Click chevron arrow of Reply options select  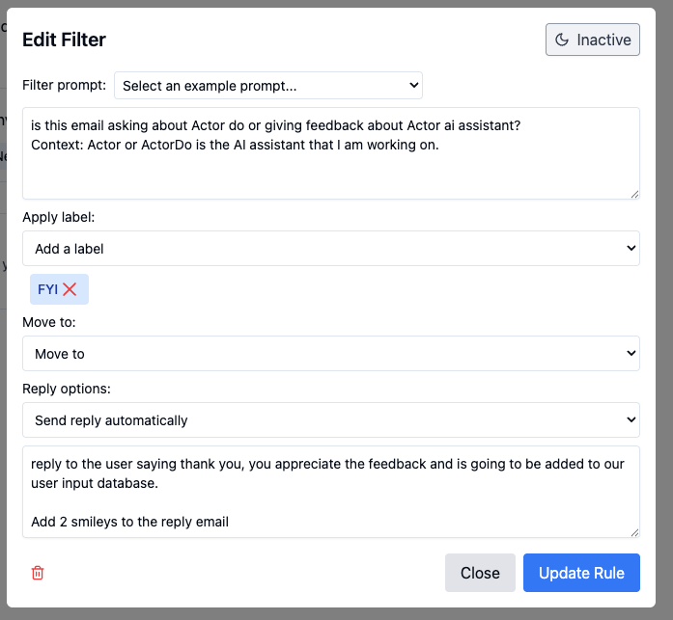(x=631, y=419)
